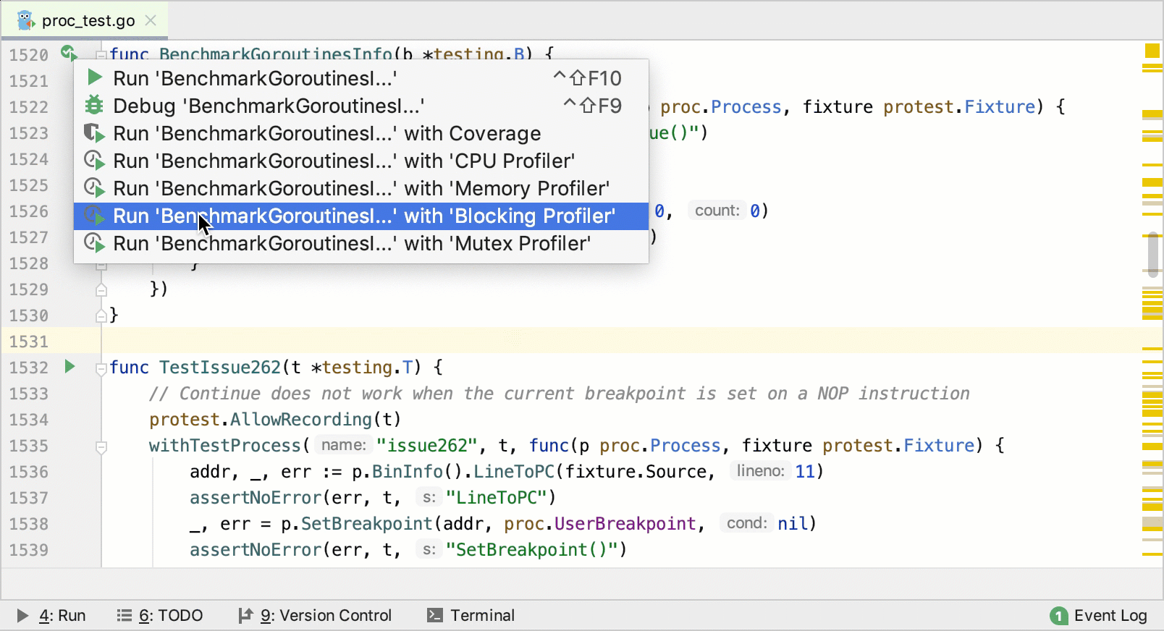The height and width of the screenshot is (631, 1164).
Task: Choose Run with 'CPU Profiler'
Action: (x=361, y=161)
